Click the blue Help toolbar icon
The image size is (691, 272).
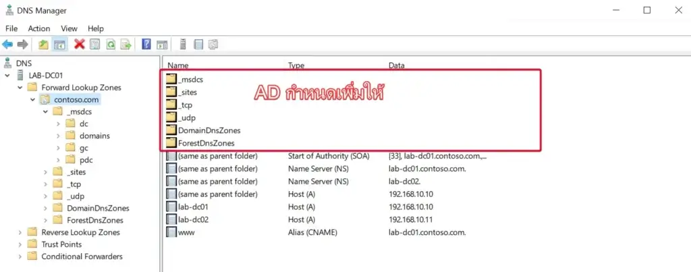(146, 45)
